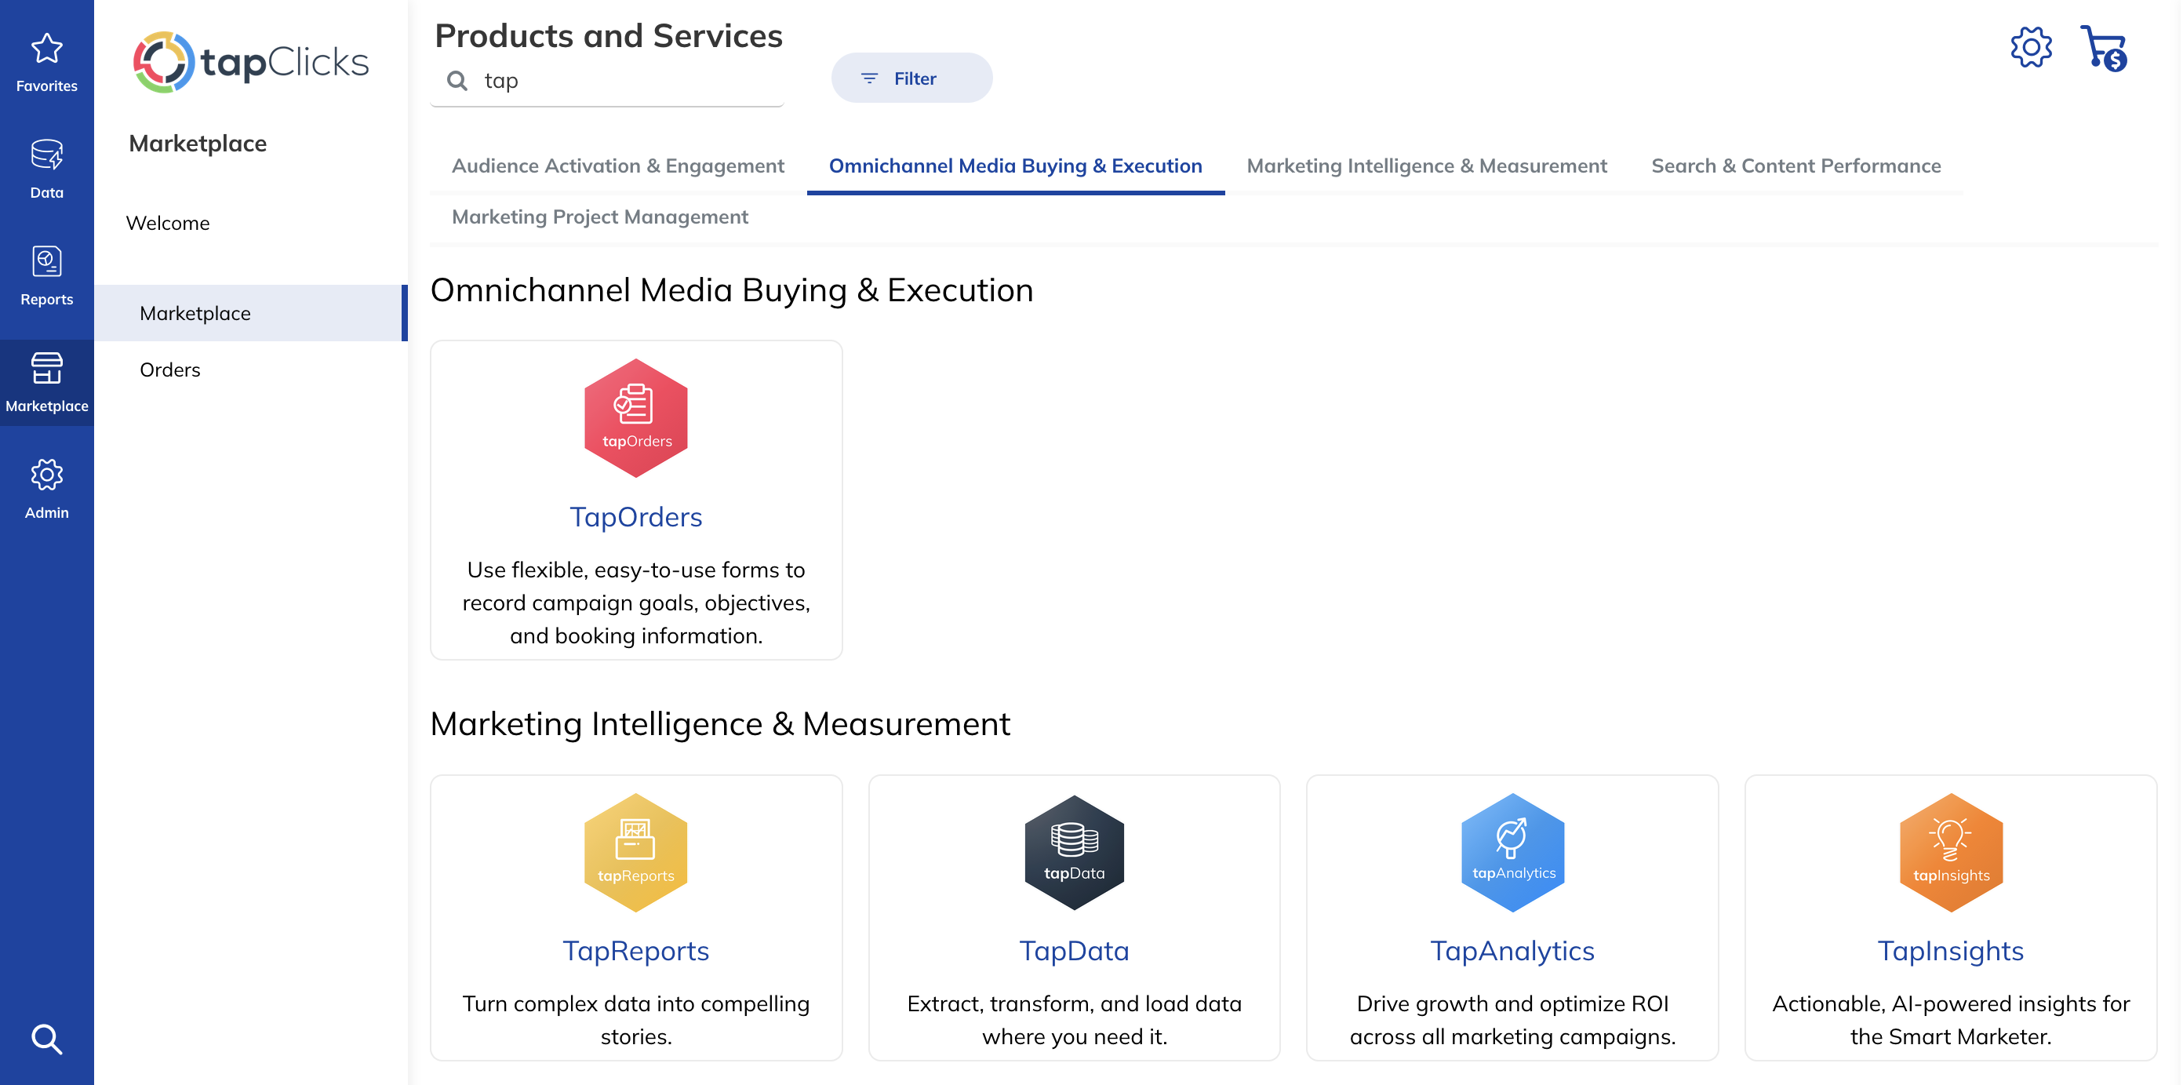
Task: Click the search magnifier at sidebar bottom
Action: (x=46, y=1039)
